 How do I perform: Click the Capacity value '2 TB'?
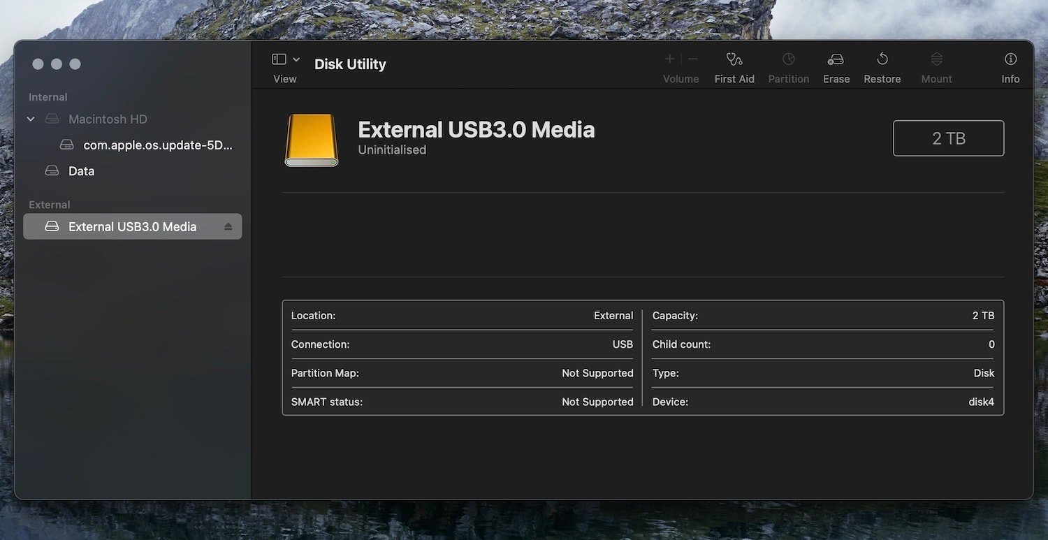[983, 316]
